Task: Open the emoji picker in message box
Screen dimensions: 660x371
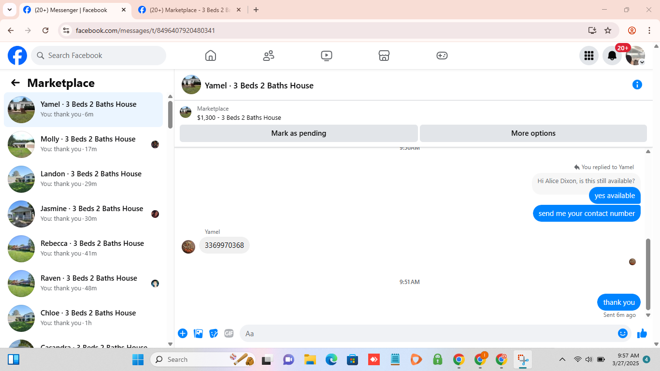Action: pyautogui.click(x=623, y=333)
